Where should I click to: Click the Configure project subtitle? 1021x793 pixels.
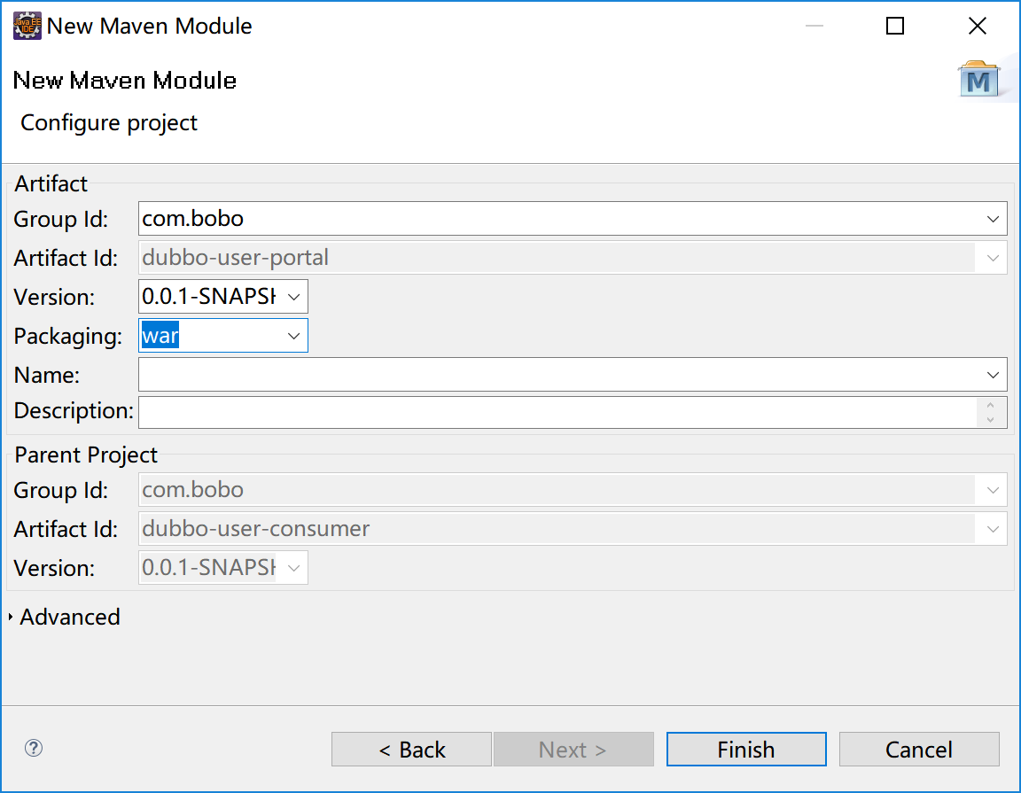[109, 123]
